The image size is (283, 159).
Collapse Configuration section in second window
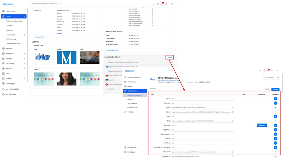[145, 91]
